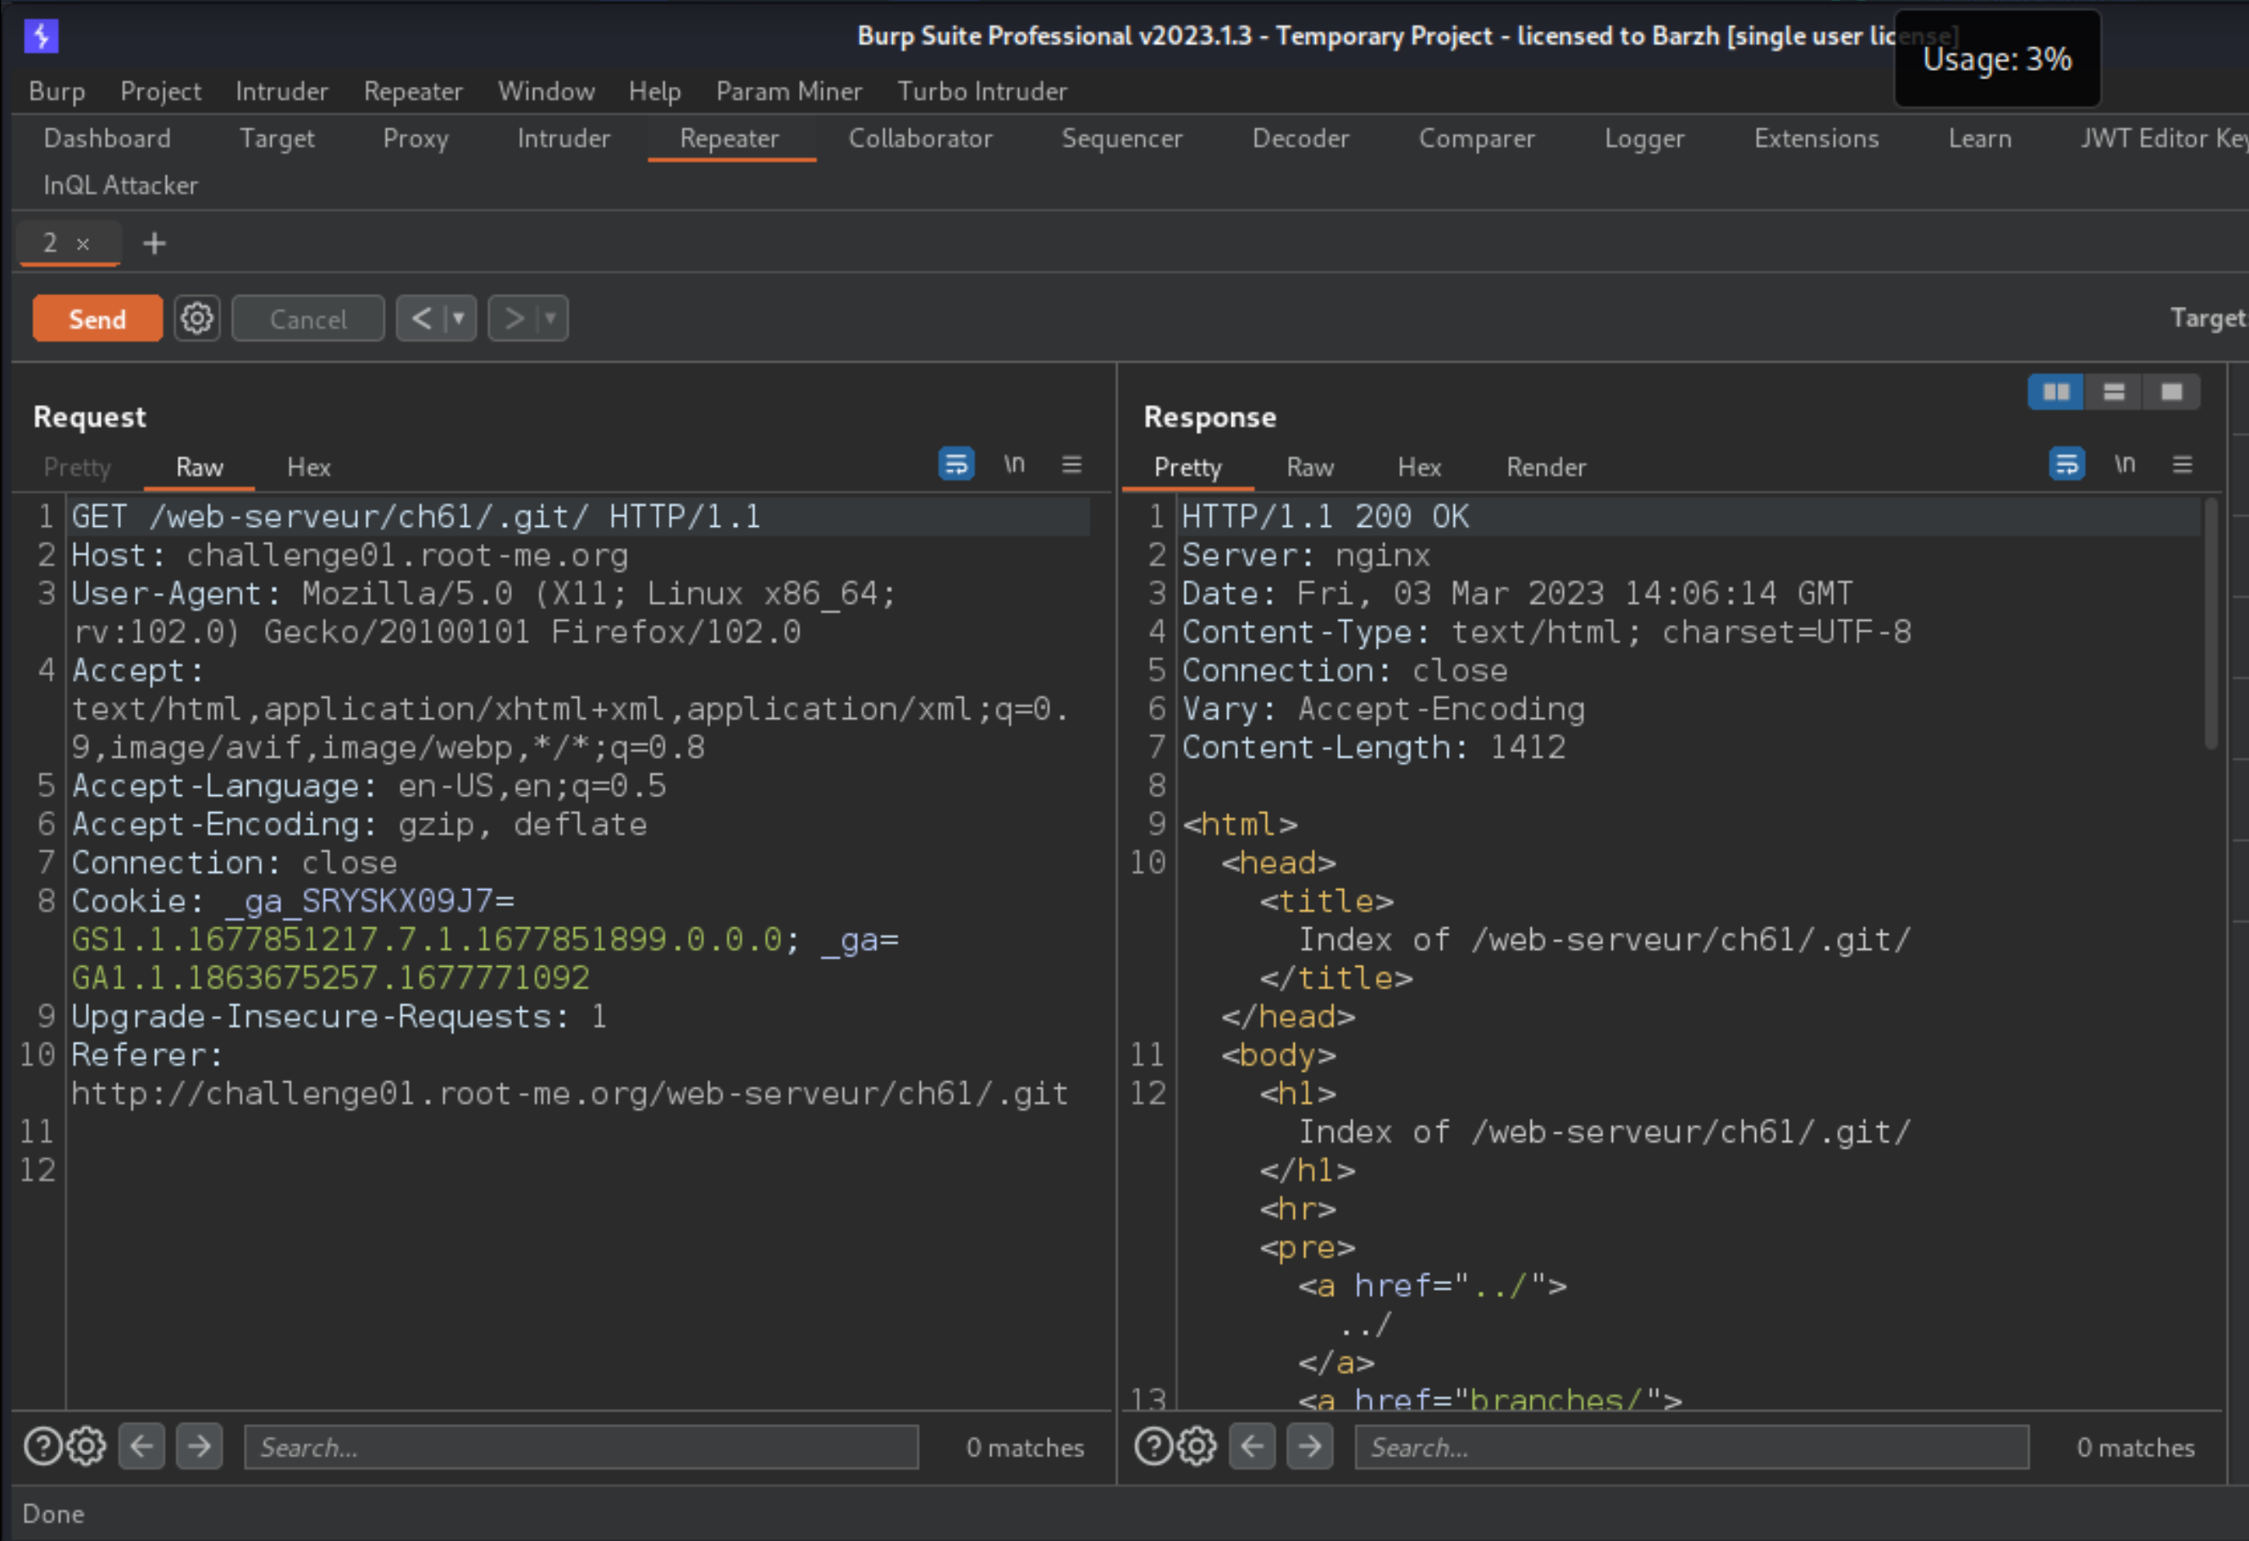
Task: Add a new Repeater tab
Action: click(154, 243)
